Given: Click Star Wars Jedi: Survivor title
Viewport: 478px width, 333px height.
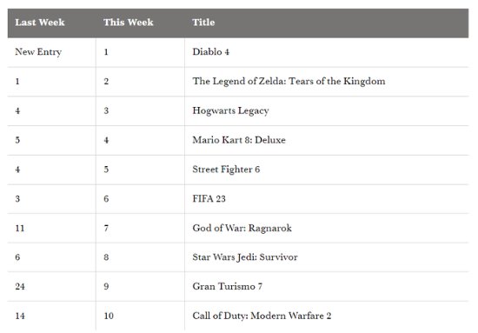Looking at the screenshot, I should 245,257.
